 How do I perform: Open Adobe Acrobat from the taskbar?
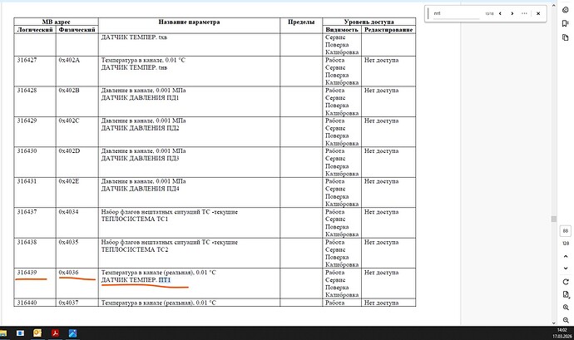tap(55, 333)
